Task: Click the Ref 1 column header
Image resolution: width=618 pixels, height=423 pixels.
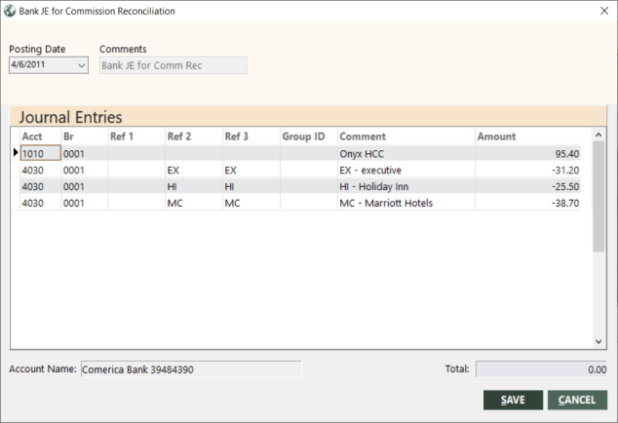Action: coord(136,136)
